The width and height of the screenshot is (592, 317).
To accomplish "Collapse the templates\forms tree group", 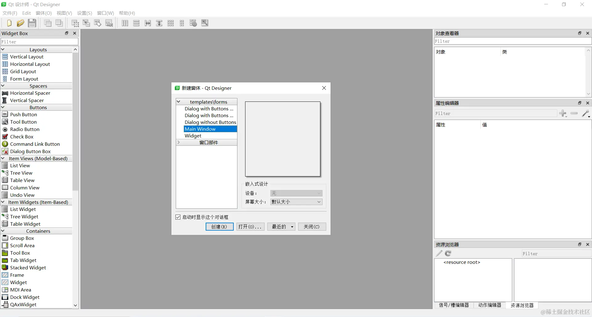I will point(178,102).
